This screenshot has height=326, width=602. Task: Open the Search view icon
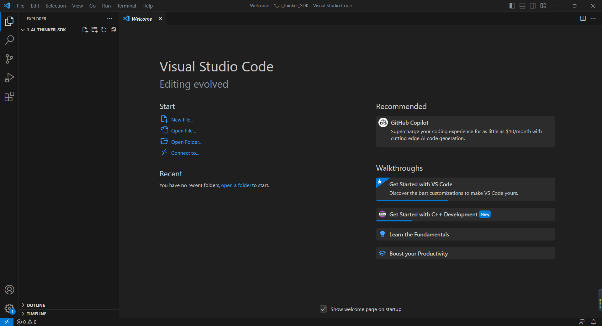pyautogui.click(x=9, y=40)
